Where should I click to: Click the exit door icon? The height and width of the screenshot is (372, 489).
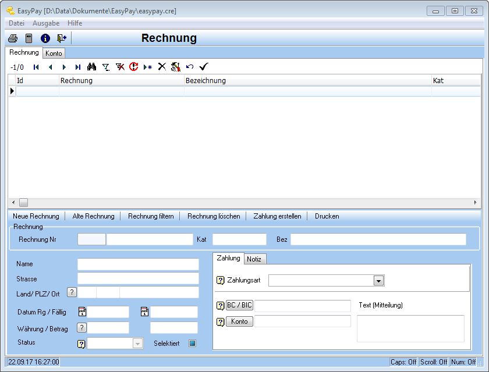click(x=62, y=38)
